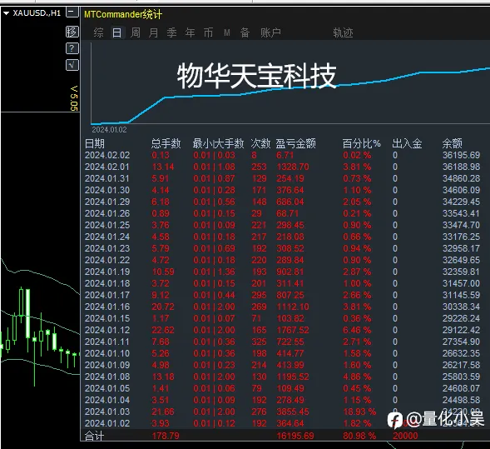The height and width of the screenshot is (449, 490).
Task: Click balance value 36195.69
Action: [461, 155]
